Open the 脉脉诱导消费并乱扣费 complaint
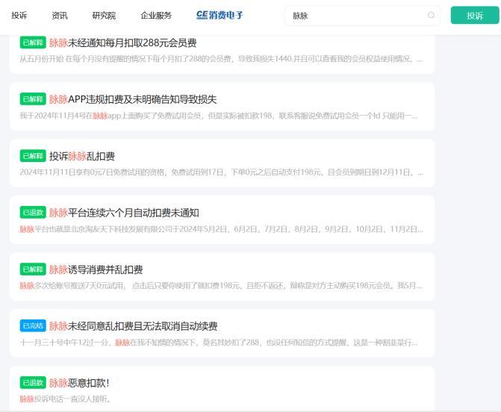This screenshot has height=412, width=501. tap(96, 269)
